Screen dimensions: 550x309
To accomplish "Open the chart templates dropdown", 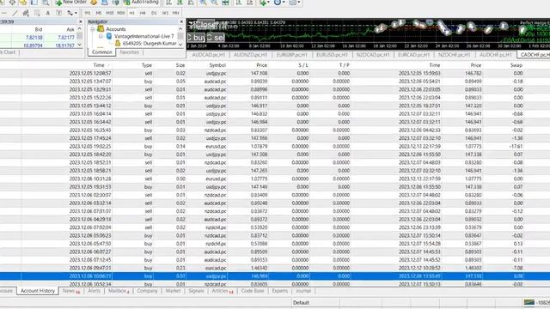I will coord(294,2).
